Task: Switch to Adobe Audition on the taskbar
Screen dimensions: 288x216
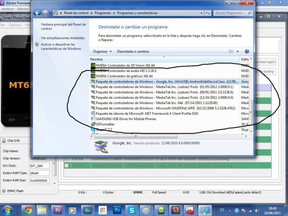Action: click(x=88, y=210)
